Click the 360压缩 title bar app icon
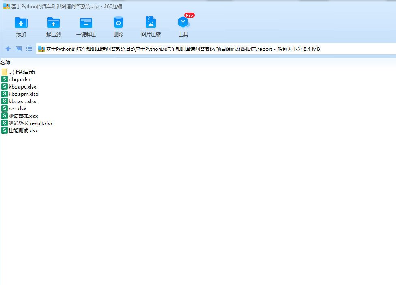Viewport: 396px width, 285px height. pos(6,6)
